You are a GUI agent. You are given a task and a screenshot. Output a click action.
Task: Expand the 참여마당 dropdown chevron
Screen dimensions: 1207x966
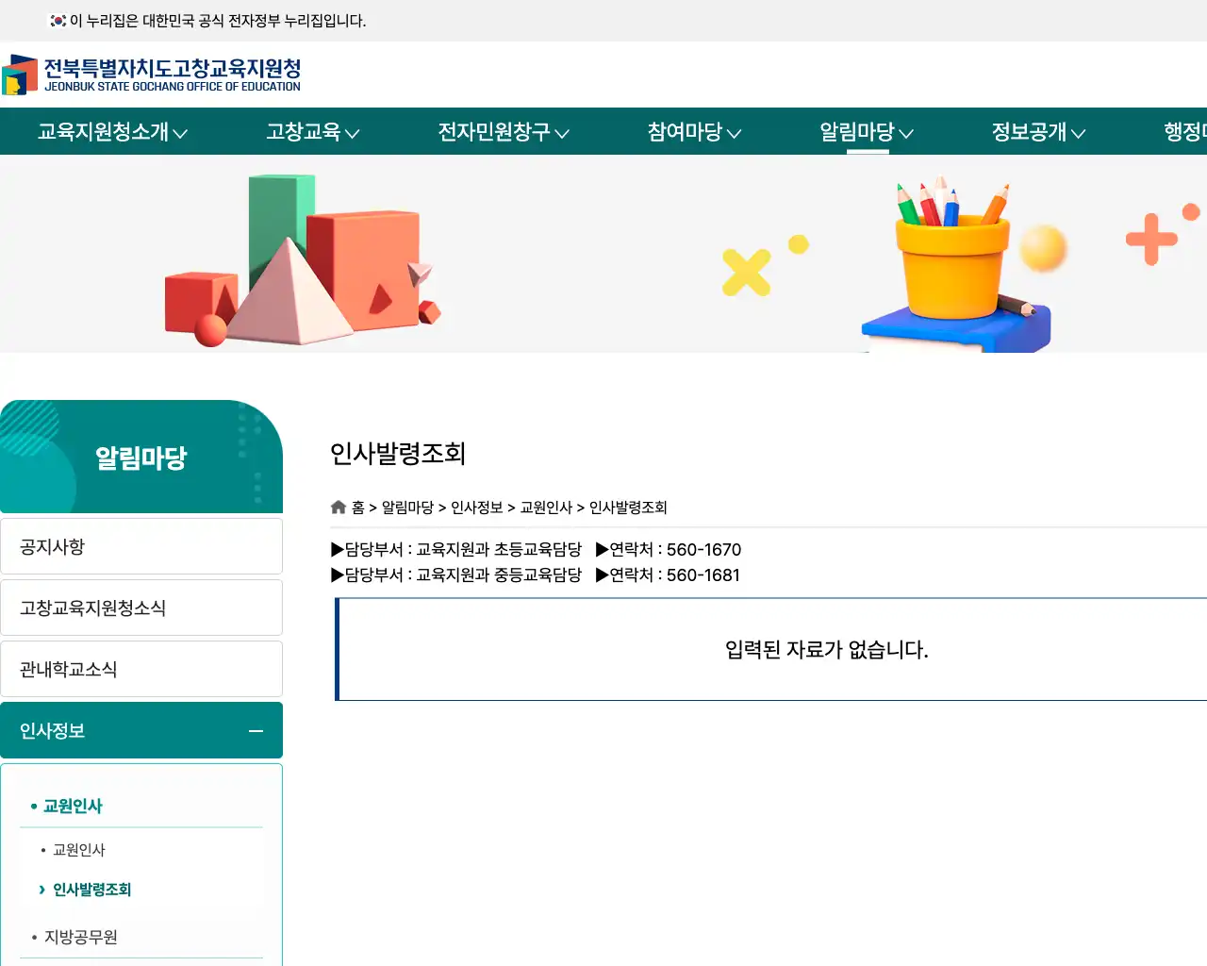[736, 133]
